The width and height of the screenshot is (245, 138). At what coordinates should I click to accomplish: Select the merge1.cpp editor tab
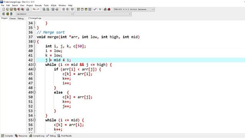point(35,18)
